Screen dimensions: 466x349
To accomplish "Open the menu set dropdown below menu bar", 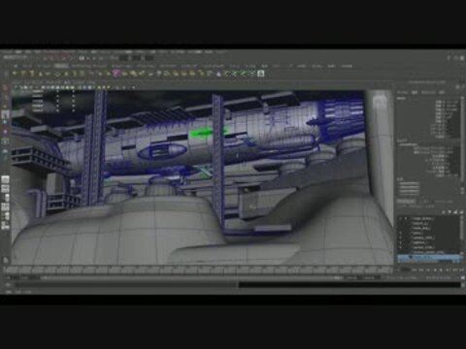I will 16,57.
